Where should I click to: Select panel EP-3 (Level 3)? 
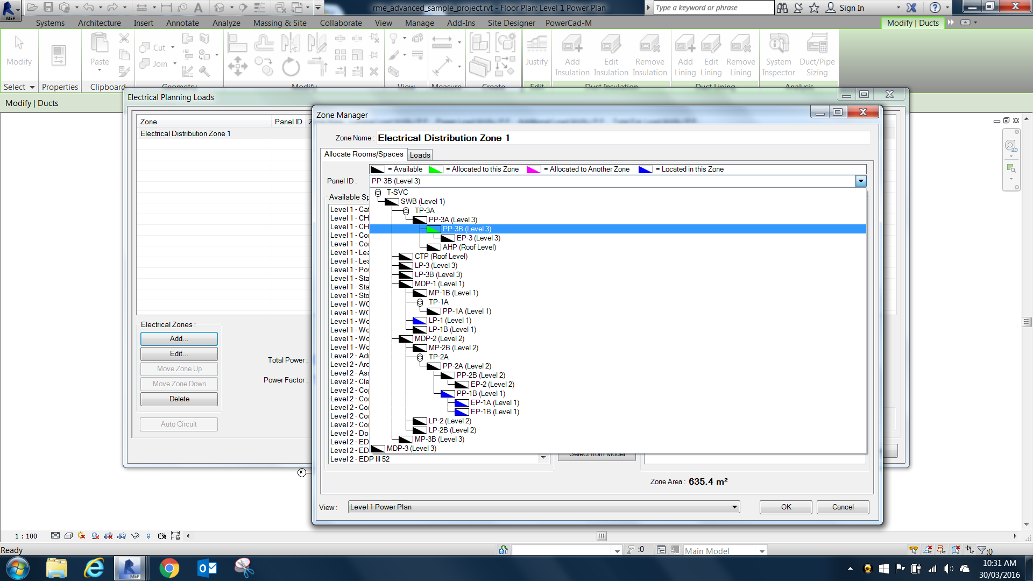pyautogui.click(x=478, y=238)
